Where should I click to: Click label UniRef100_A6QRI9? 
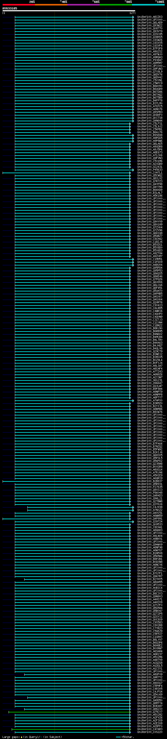coord(150,478)
